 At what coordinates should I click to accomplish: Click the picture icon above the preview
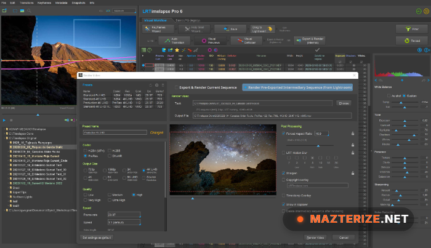22,10
